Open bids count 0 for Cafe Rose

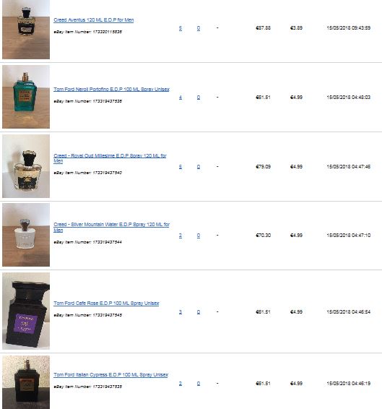(x=199, y=312)
